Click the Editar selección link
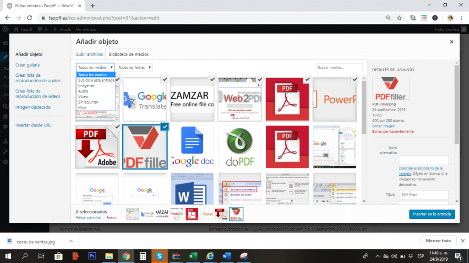The image size is (469, 263). (x=88, y=218)
